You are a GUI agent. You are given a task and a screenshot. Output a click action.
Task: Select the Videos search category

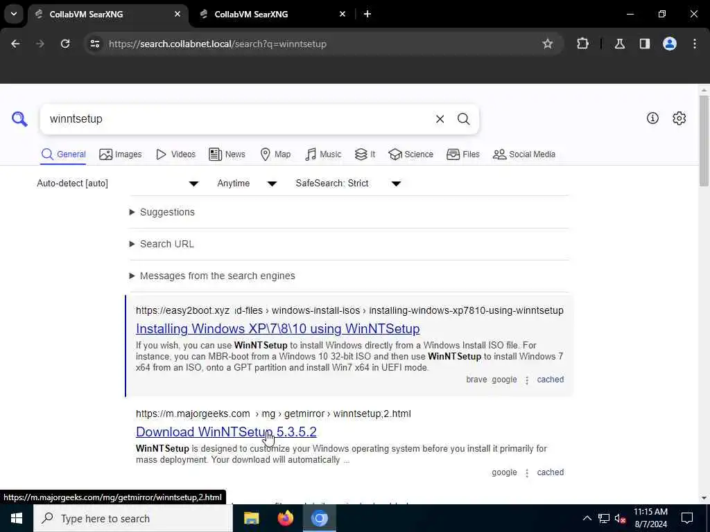pyautogui.click(x=175, y=154)
